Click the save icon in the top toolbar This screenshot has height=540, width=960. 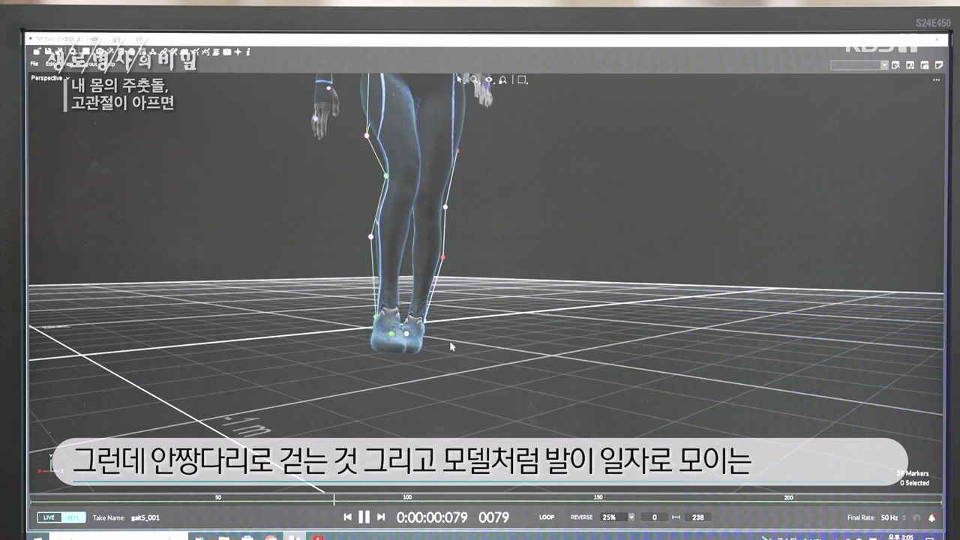pyautogui.click(x=46, y=52)
